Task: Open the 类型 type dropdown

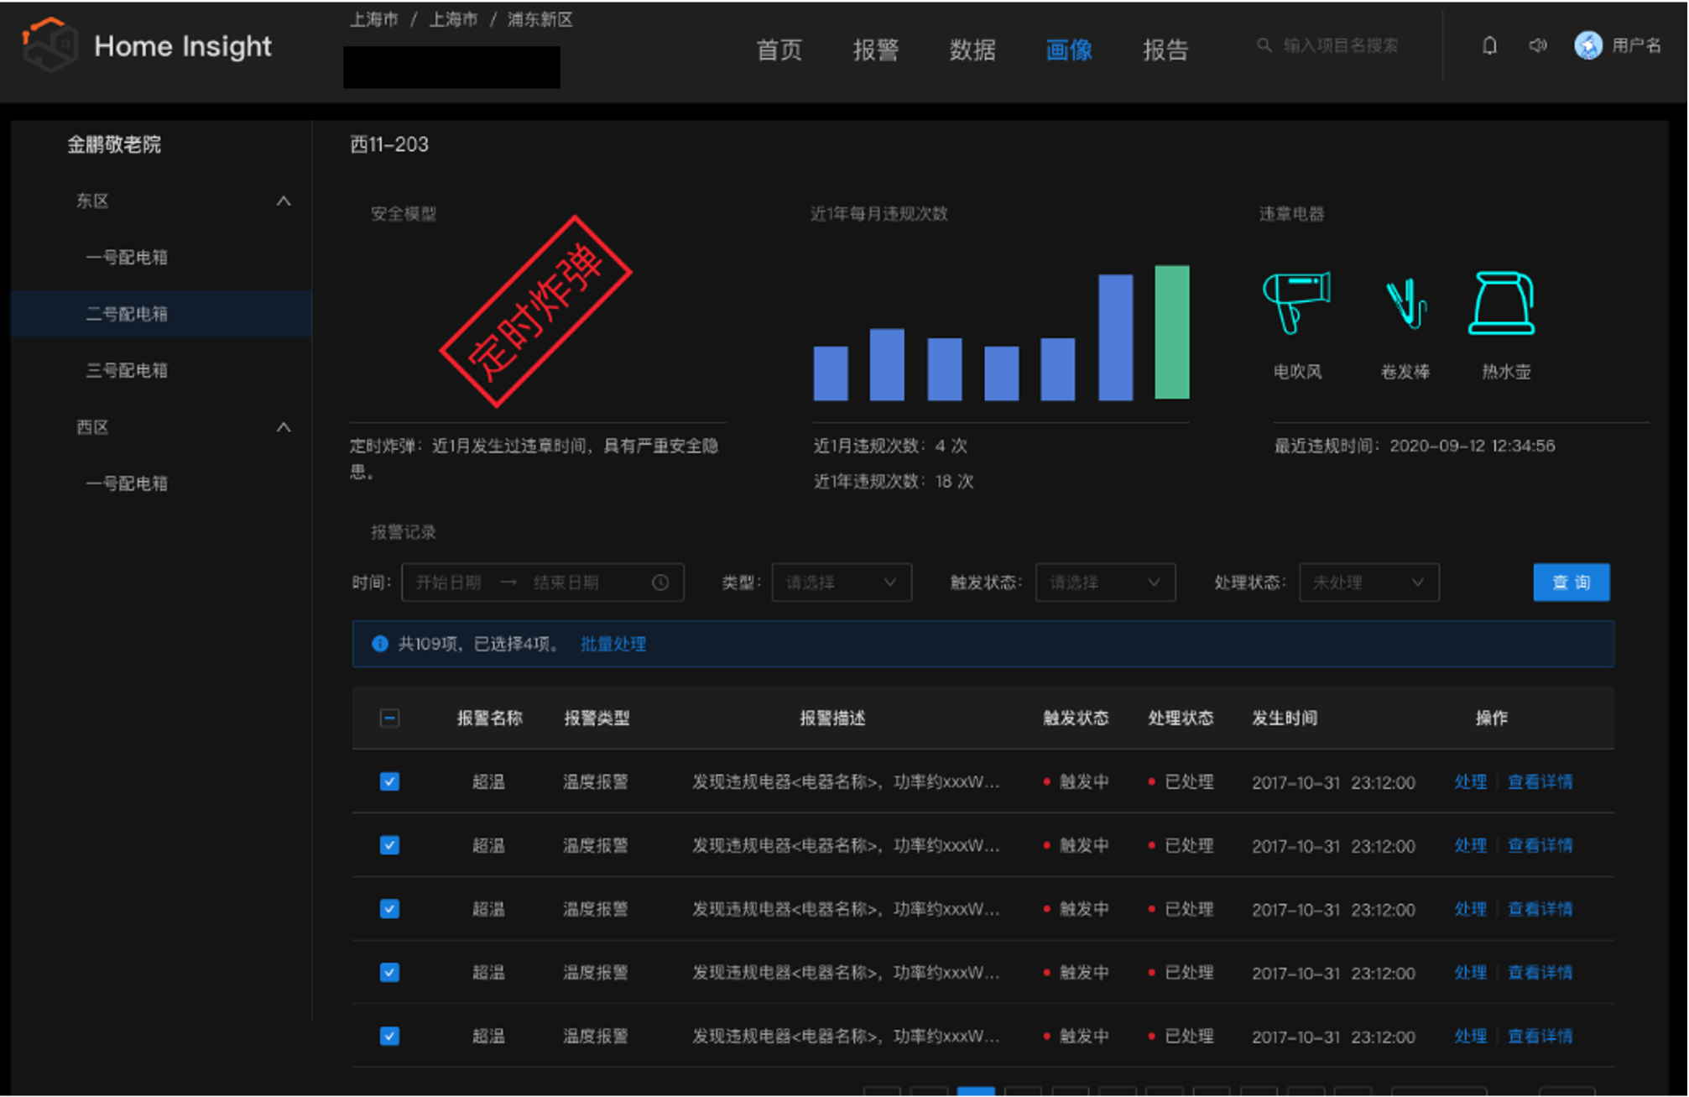Action: click(841, 582)
